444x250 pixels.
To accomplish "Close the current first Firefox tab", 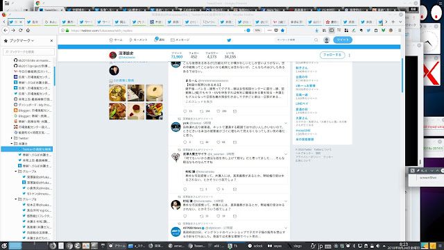I will click(x=20, y=22).
